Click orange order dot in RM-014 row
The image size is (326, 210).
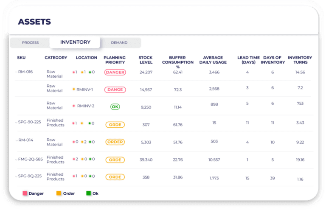click(82, 142)
